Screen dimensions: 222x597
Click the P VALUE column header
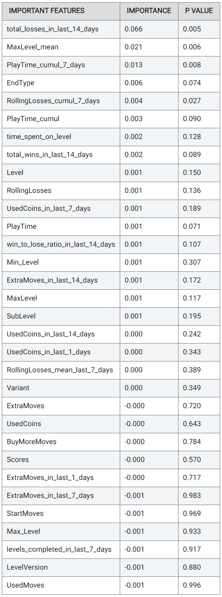[x=199, y=11]
